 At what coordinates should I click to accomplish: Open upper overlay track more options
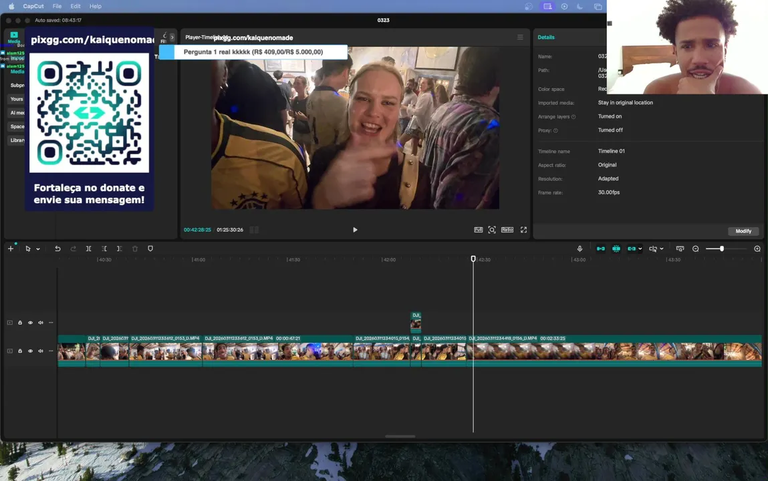coord(51,323)
